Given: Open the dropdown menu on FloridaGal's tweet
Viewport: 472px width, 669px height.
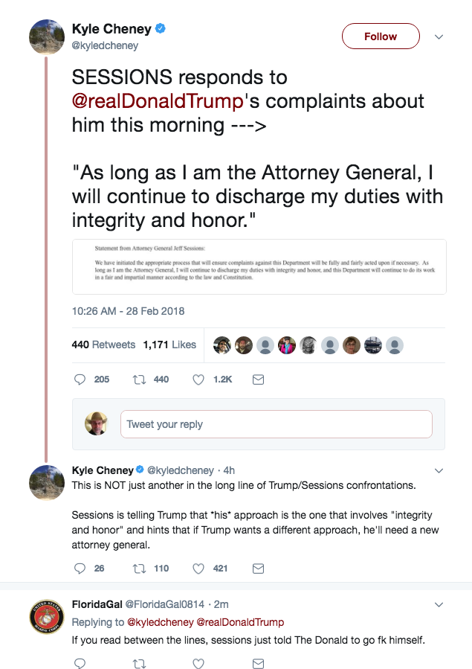Looking at the screenshot, I should click(439, 603).
